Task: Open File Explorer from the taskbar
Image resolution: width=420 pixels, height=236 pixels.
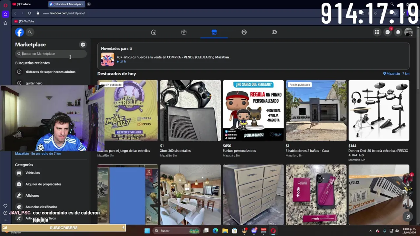Action: coord(225,231)
